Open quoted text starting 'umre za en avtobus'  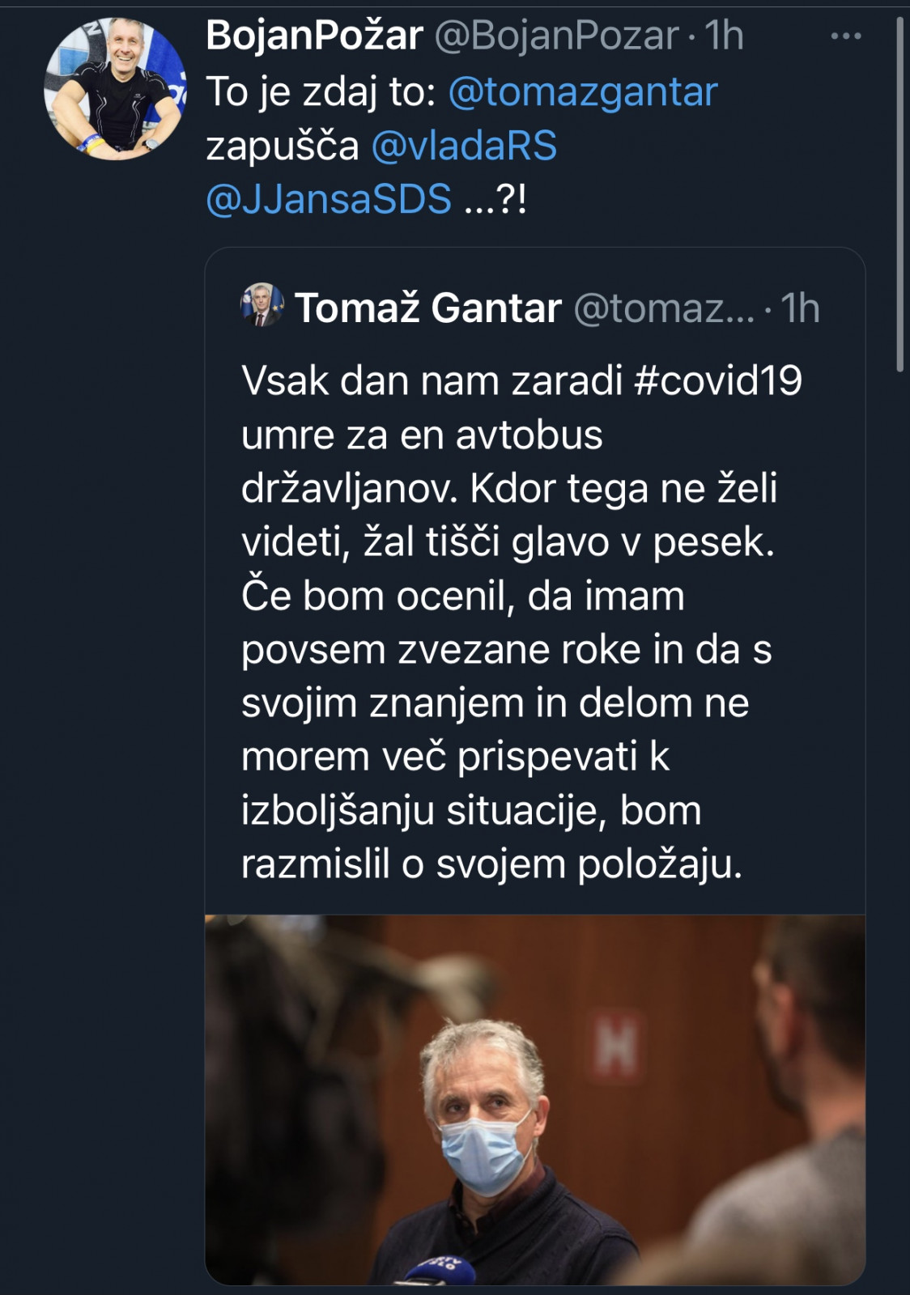422,435
